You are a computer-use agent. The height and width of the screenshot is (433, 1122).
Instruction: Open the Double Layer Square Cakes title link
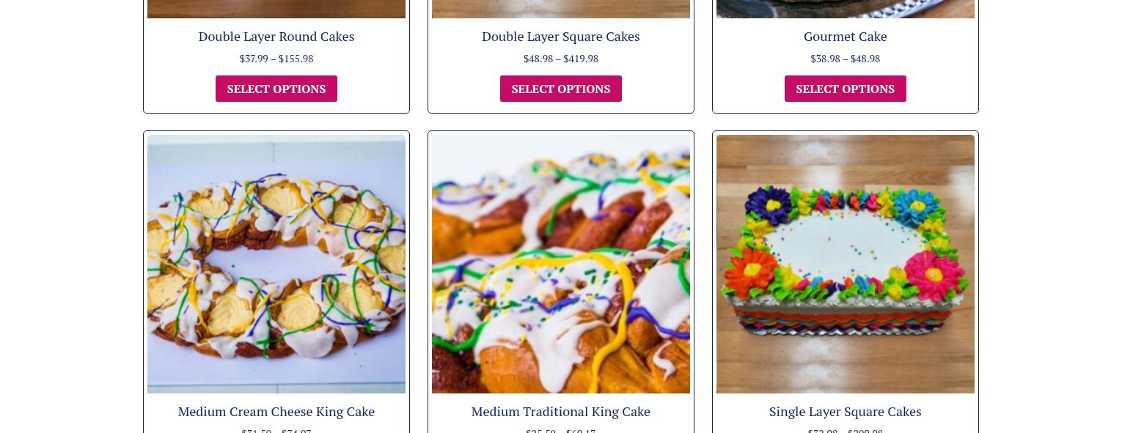[x=561, y=36]
